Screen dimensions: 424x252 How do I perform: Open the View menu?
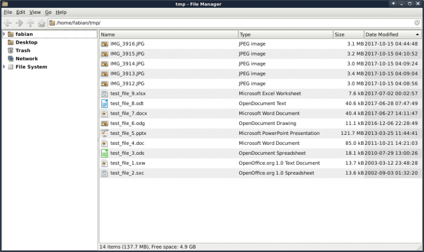35,12
